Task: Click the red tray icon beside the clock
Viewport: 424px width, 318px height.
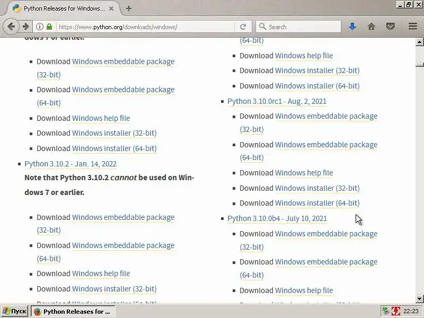Action: 395,311
